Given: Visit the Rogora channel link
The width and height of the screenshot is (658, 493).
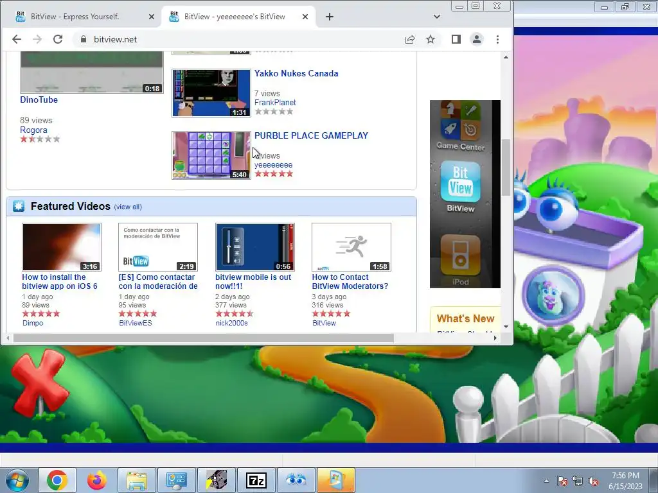Looking at the screenshot, I should click(33, 130).
